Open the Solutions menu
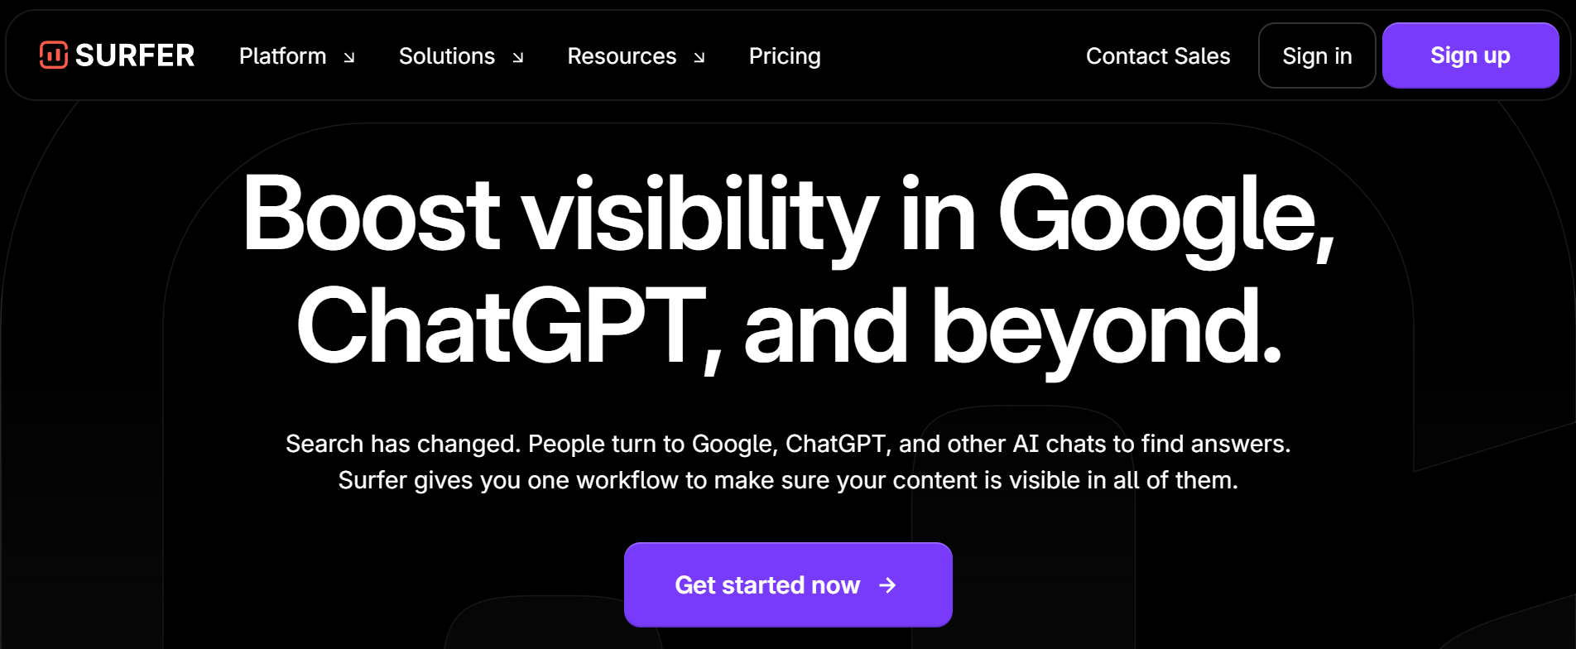This screenshot has height=649, width=1576. pyautogui.click(x=446, y=56)
